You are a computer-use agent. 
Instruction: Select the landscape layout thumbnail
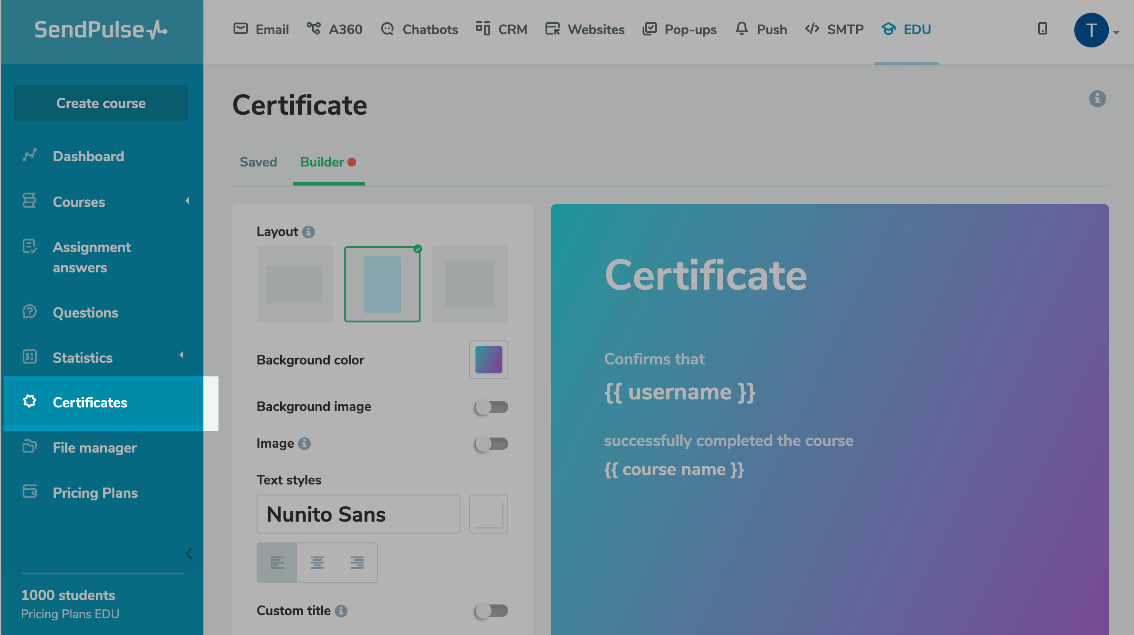coord(295,284)
